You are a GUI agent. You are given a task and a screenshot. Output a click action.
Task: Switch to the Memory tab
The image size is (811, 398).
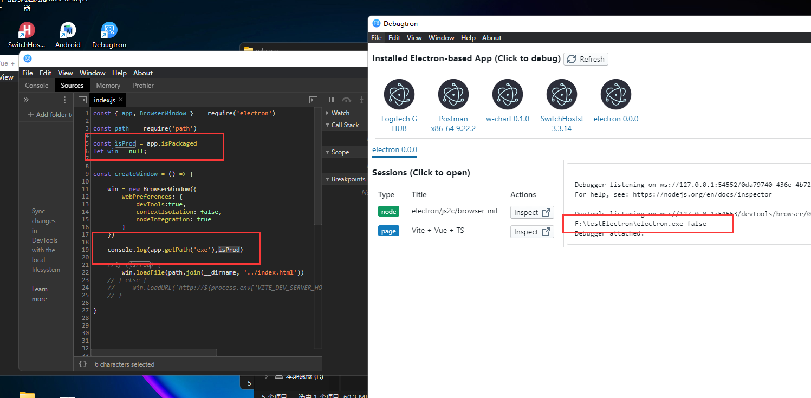tap(108, 85)
